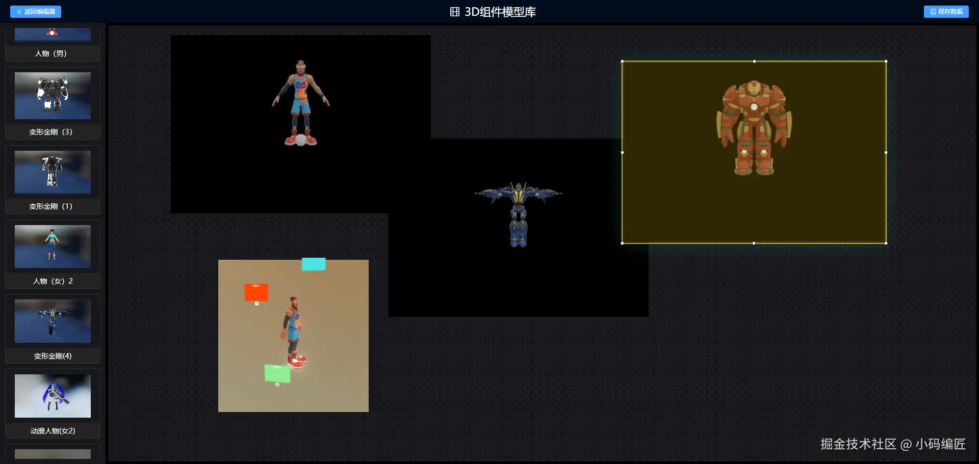Click the cyan label tag in tan scene

[314, 264]
